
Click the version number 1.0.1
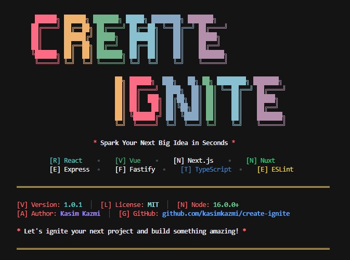(x=74, y=205)
